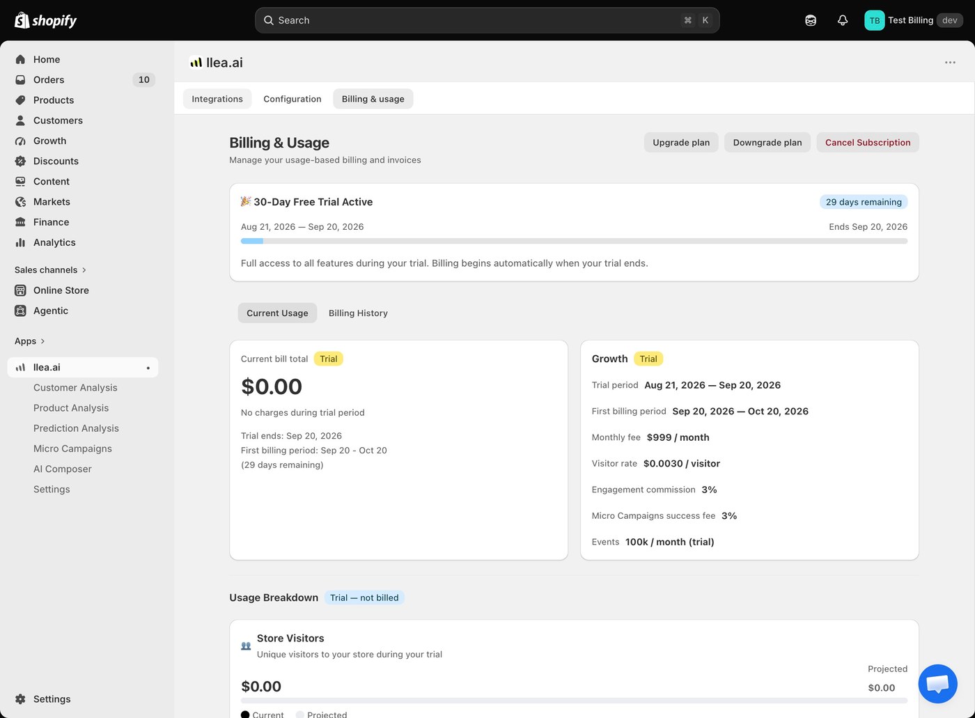Open AI Composer in sidebar

[x=63, y=469]
